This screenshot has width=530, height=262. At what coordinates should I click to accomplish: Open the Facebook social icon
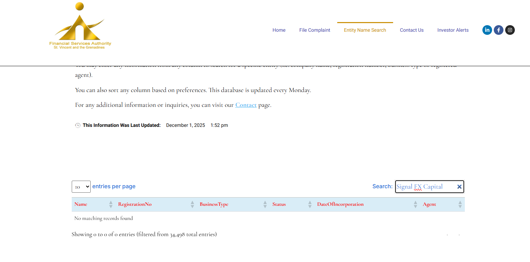(x=498, y=30)
